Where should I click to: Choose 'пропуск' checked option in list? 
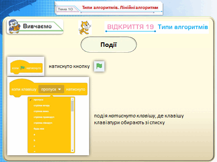[x=38, y=100]
